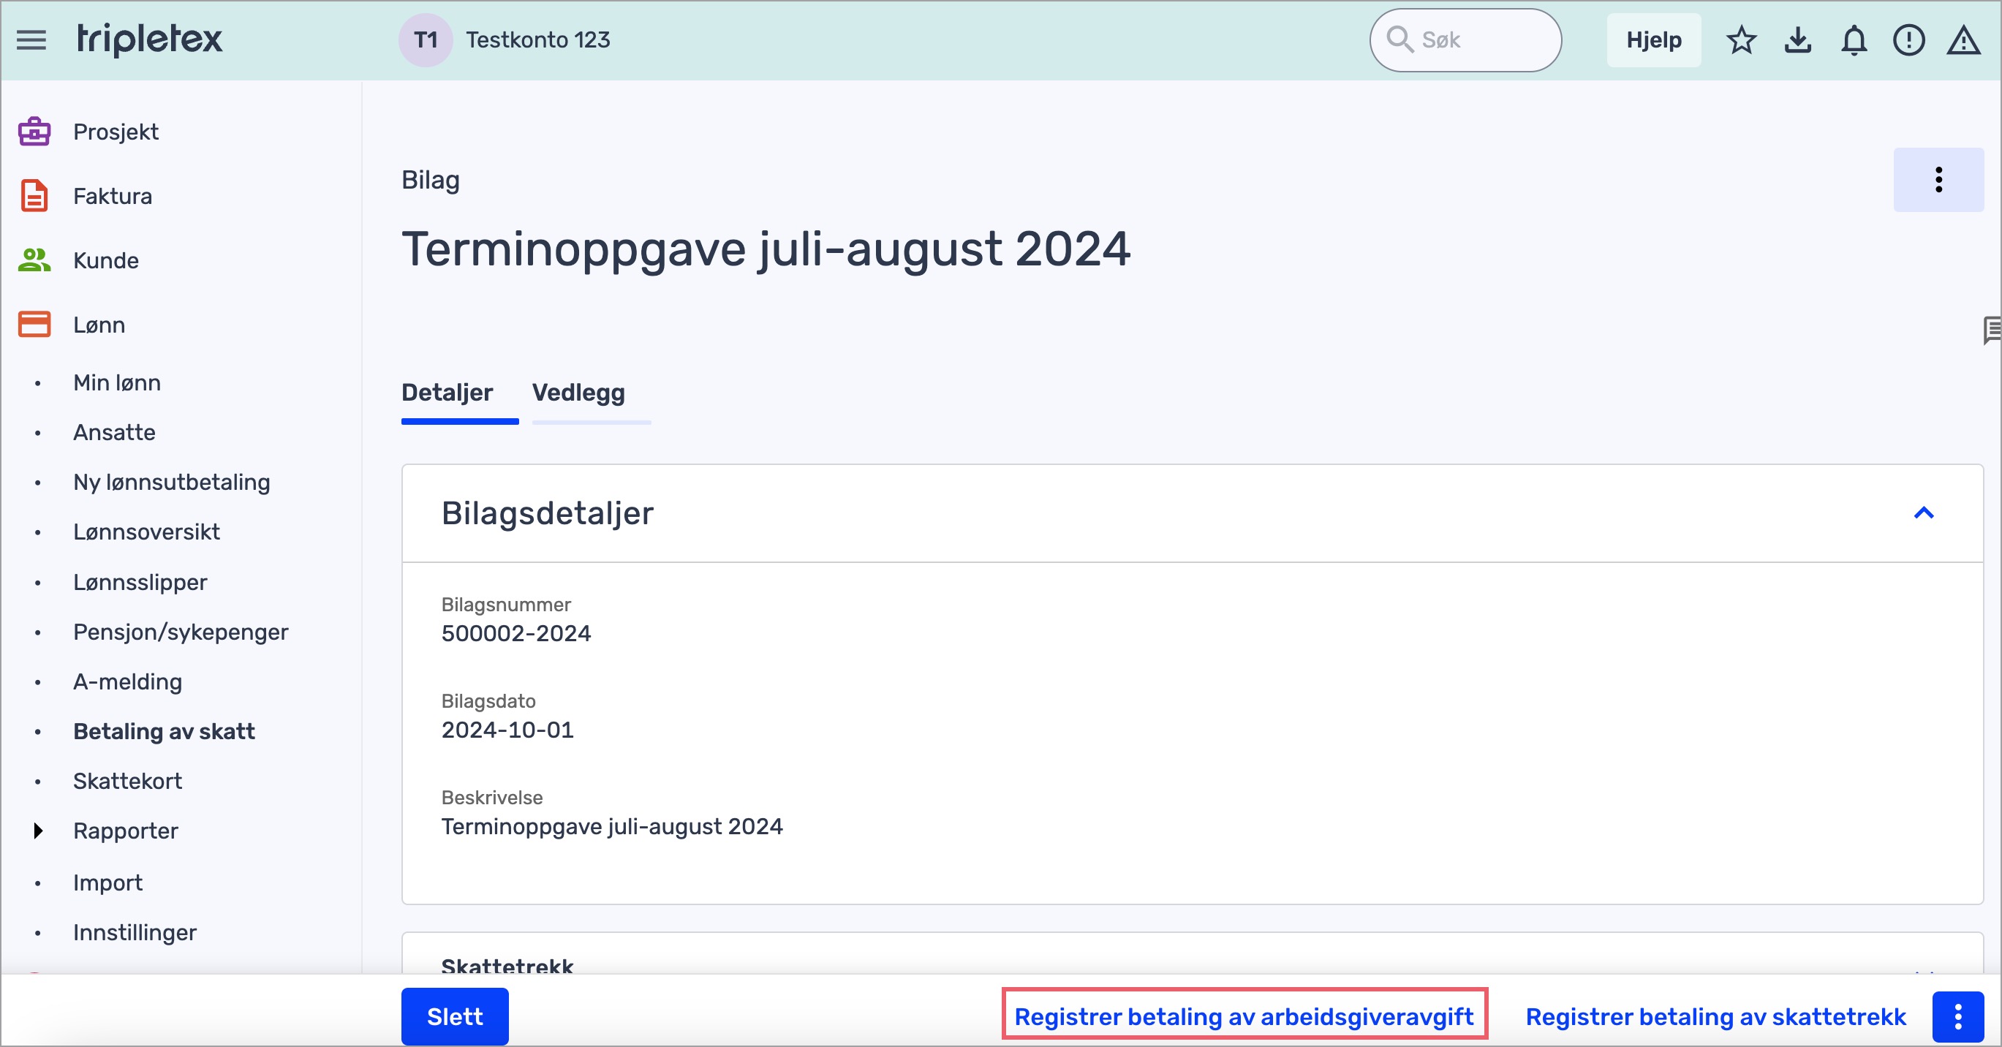Click the Bilagsdetaljer heading
This screenshot has width=2002, height=1047.
[547, 513]
